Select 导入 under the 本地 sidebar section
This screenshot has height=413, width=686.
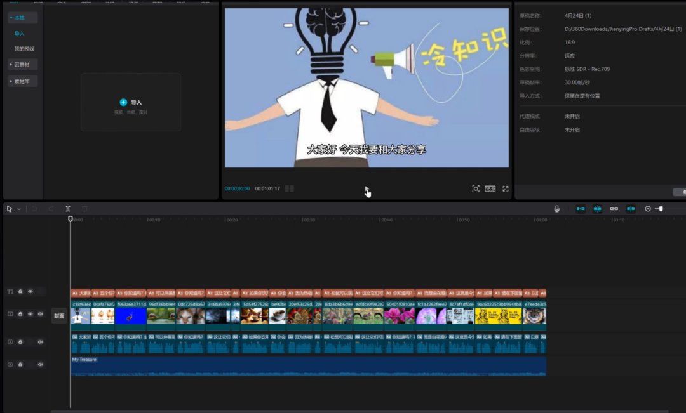(19, 34)
